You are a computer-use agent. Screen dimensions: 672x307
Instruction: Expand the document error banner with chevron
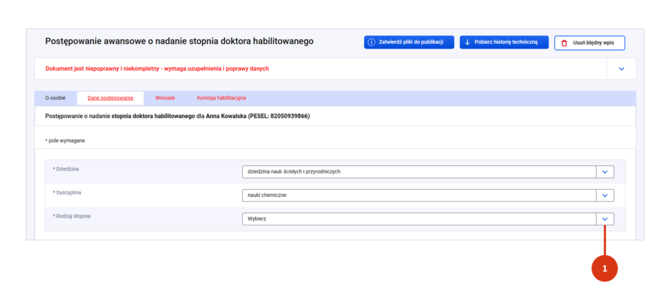621,69
